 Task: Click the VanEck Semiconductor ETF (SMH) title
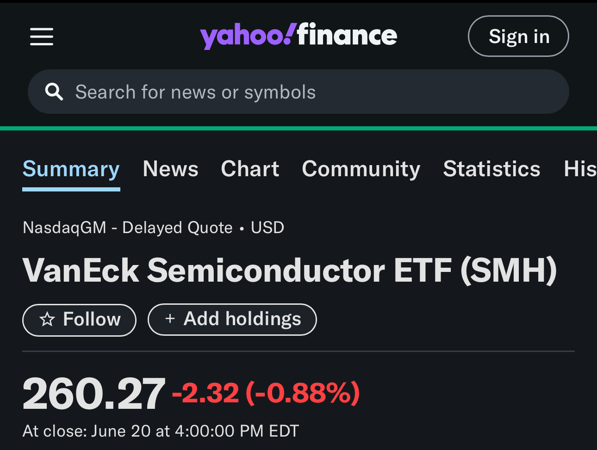click(290, 271)
